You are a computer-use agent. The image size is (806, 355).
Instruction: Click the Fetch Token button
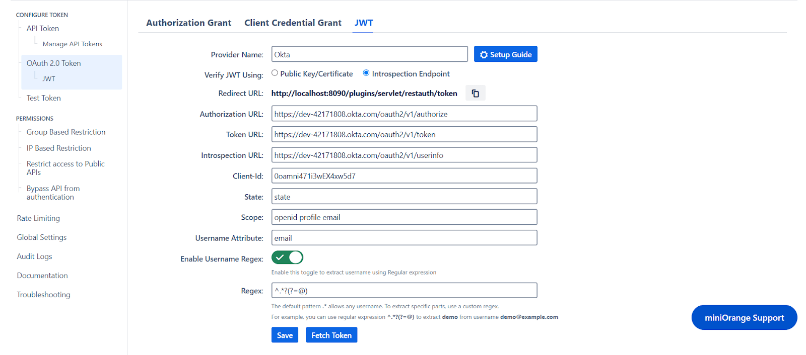[331, 335]
